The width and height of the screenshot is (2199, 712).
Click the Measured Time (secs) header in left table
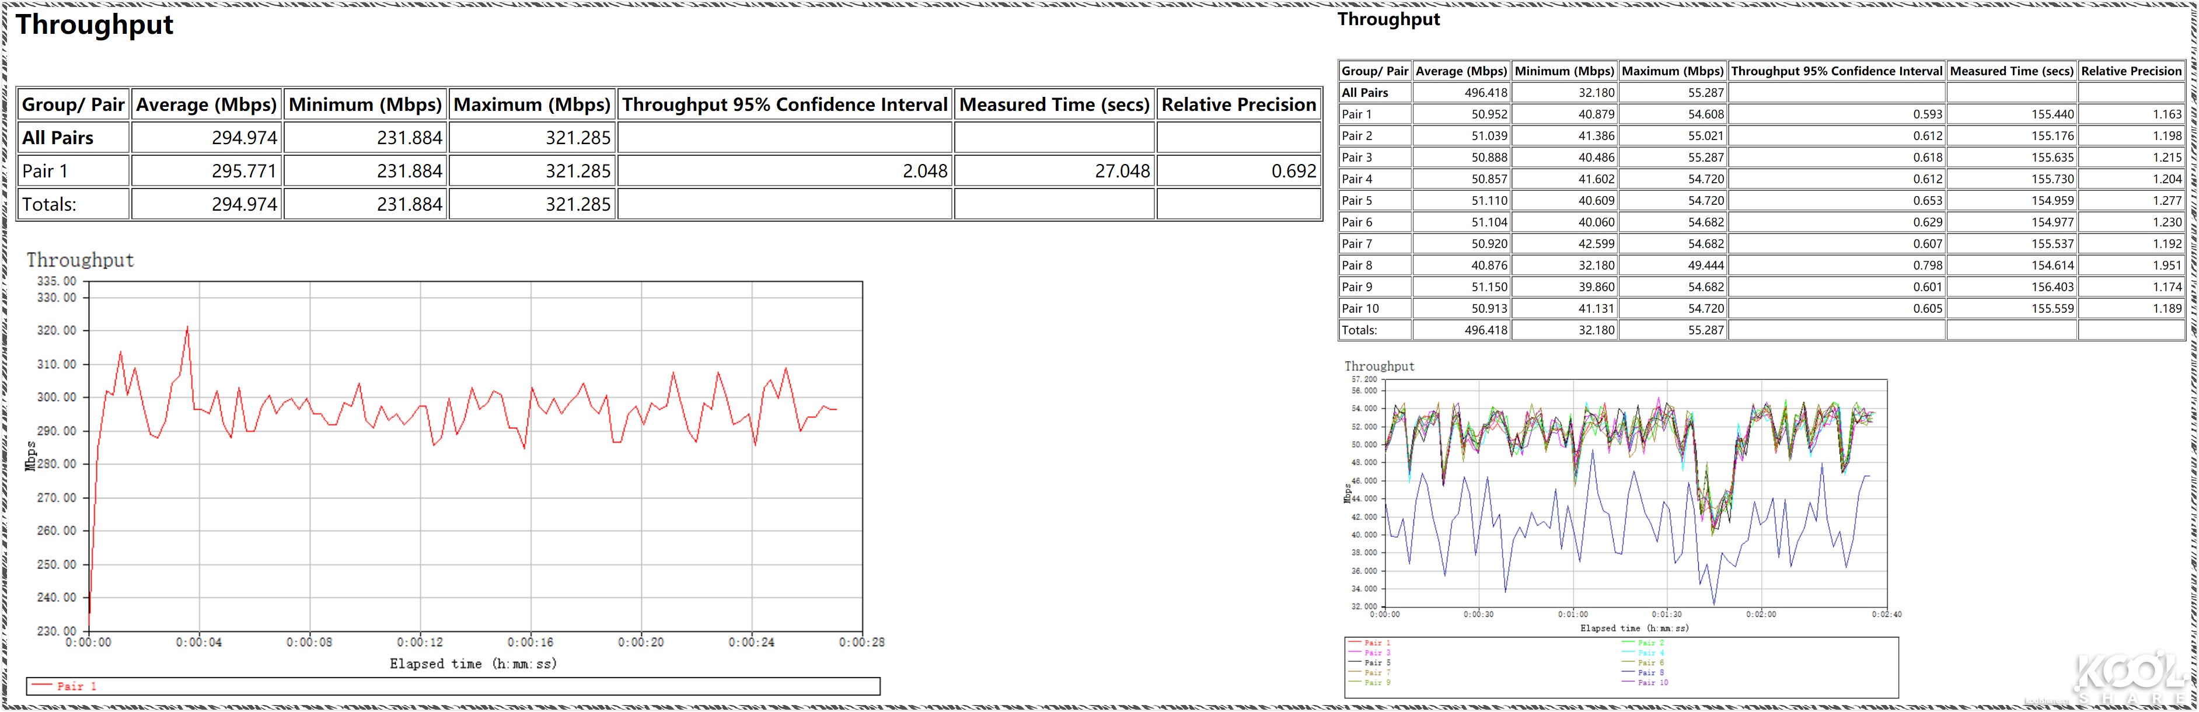point(1054,105)
